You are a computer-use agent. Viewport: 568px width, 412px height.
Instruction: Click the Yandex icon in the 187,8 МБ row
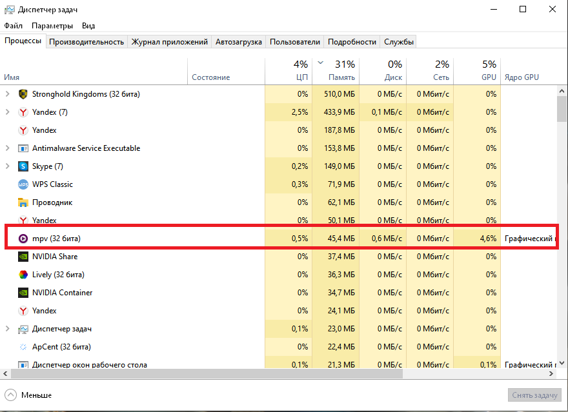click(x=23, y=130)
